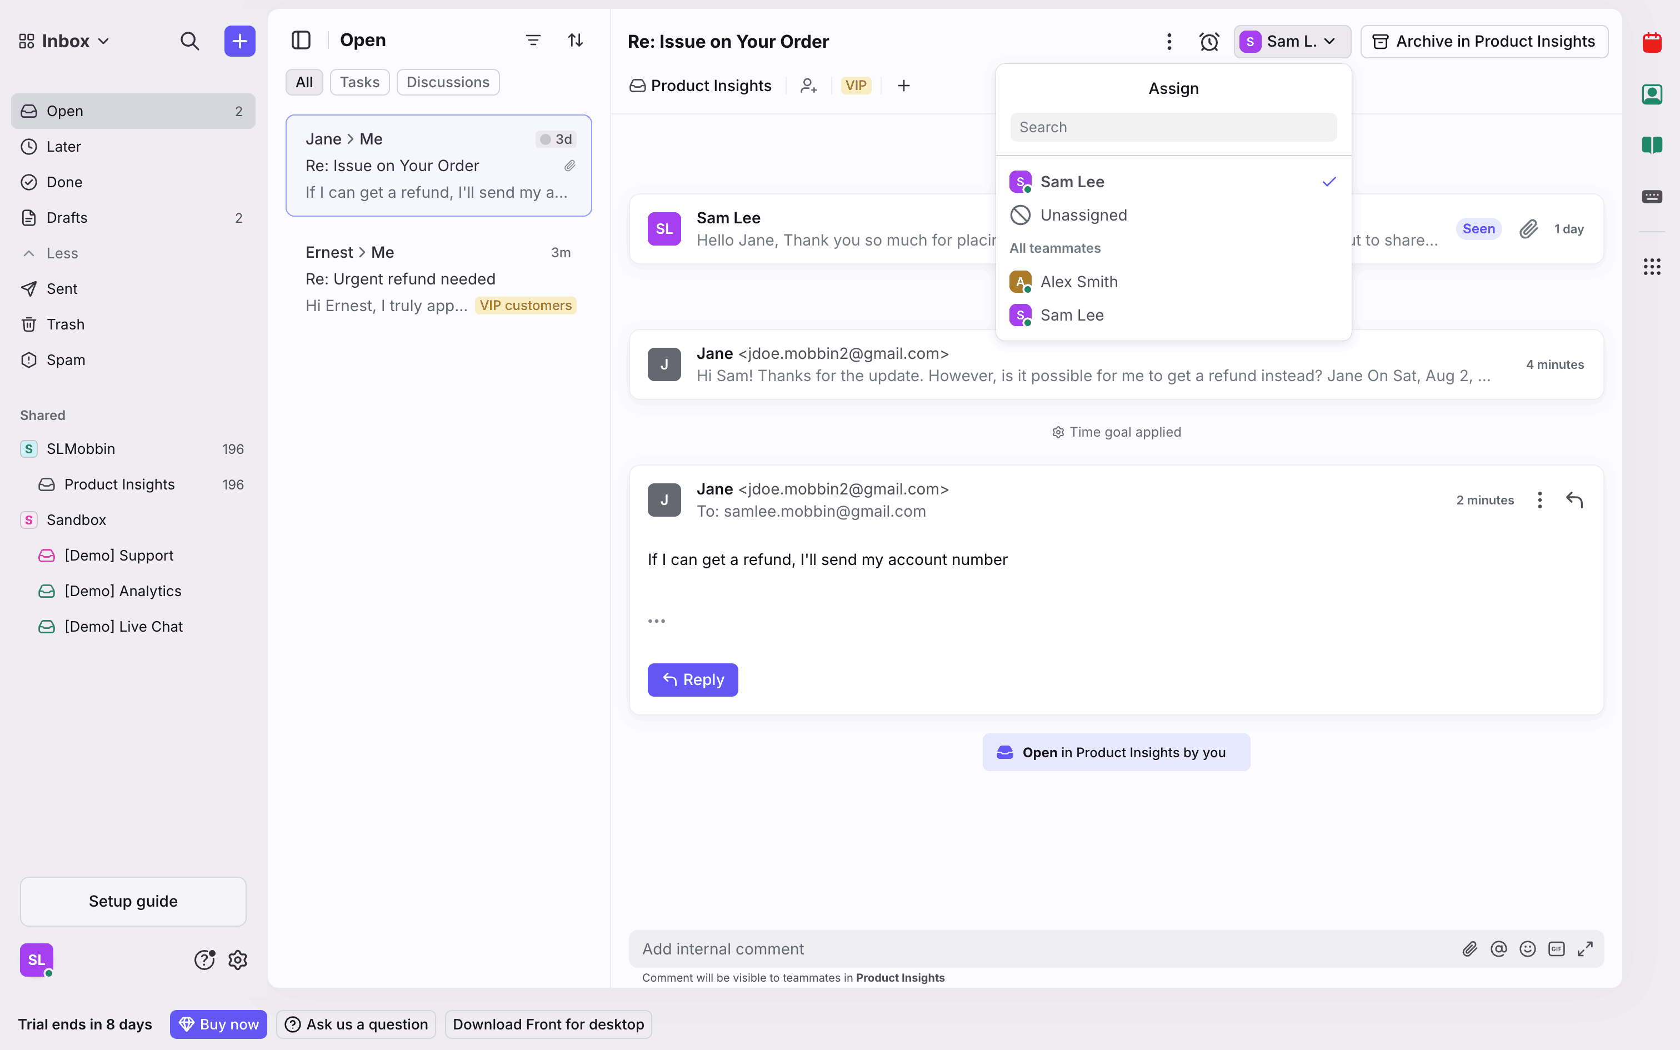Click the sort order arrows icon
Viewport: 1680px width, 1050px height.
click(576, 40)
